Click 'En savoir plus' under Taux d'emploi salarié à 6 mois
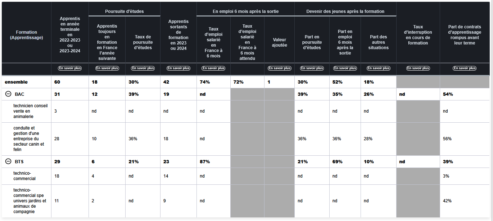The height and width of the screenshot is (221, 493). (x=213, y=68)
